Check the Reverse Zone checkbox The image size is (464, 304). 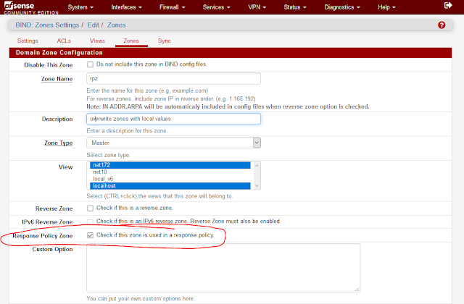[x=90, y=208]
